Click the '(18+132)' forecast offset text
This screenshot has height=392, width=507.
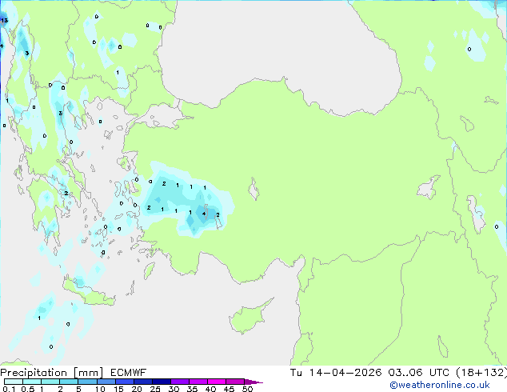point(481,373)
